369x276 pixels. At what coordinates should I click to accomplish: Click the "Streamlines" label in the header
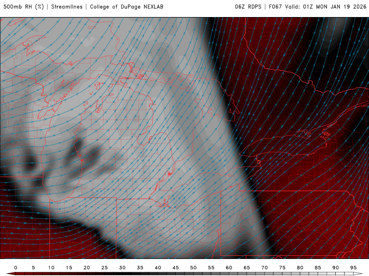tap(67, 6)
